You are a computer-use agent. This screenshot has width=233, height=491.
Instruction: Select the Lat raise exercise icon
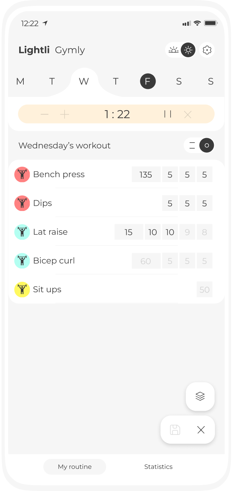[22, 232]
